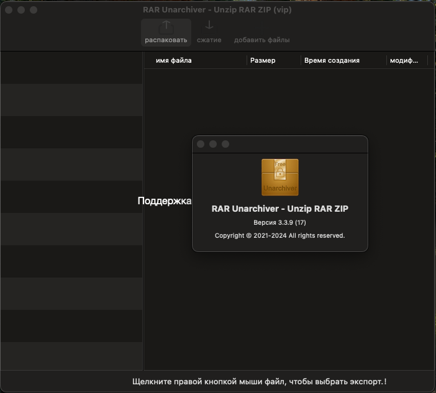436x393 pixels.
Task: Click the zoom button of the About dialog
Action: coord(225,144)
